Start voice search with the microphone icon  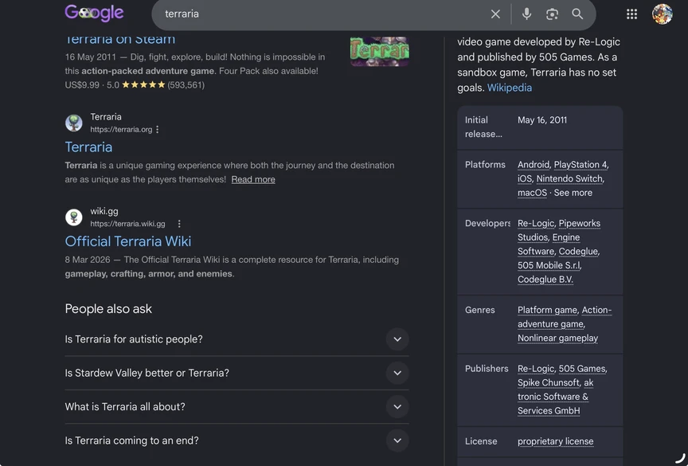click(526, 14)
